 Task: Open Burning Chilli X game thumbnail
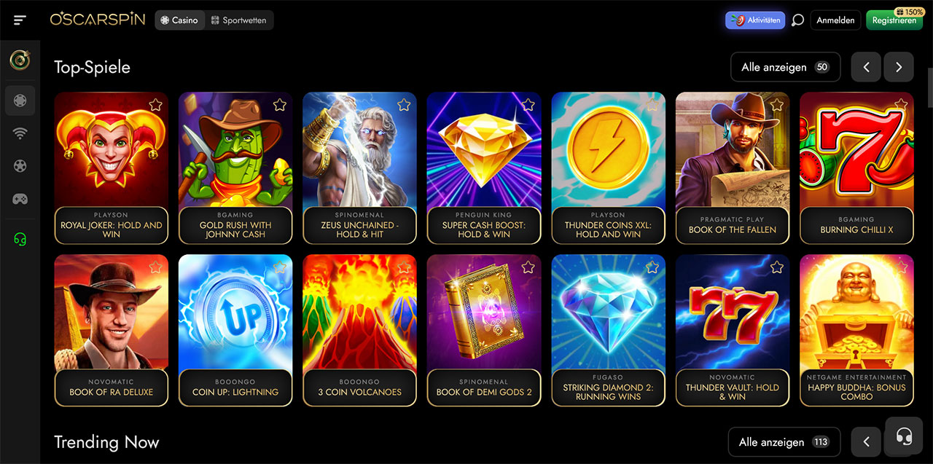tap(856, 168)
